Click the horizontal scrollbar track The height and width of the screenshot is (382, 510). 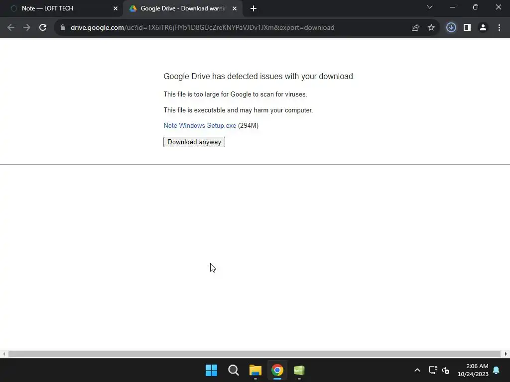(x=255, y=354)
